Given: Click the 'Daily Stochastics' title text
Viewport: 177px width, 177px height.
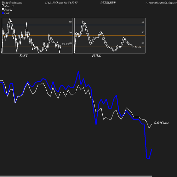Looking at the screenshot, I should (12, 3).
